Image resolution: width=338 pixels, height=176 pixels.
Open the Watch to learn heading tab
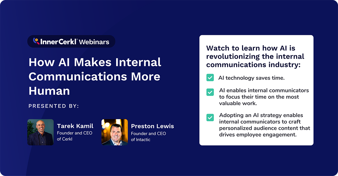255,56
